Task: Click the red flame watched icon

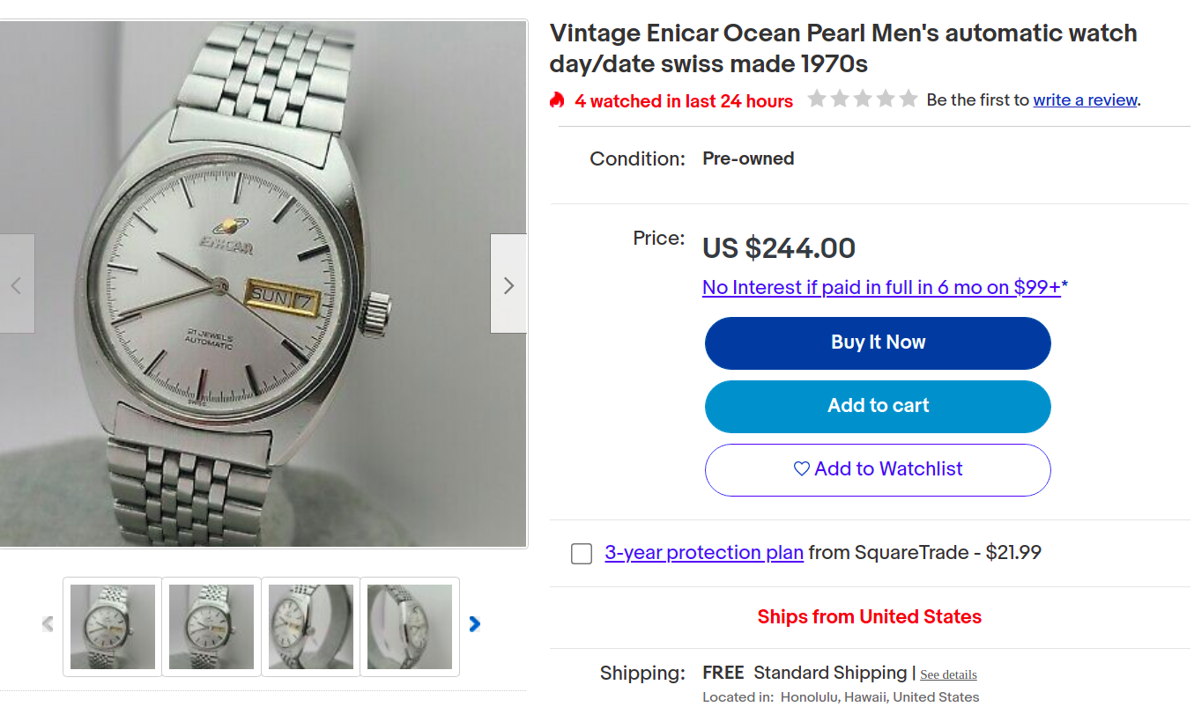Action: 557,100
